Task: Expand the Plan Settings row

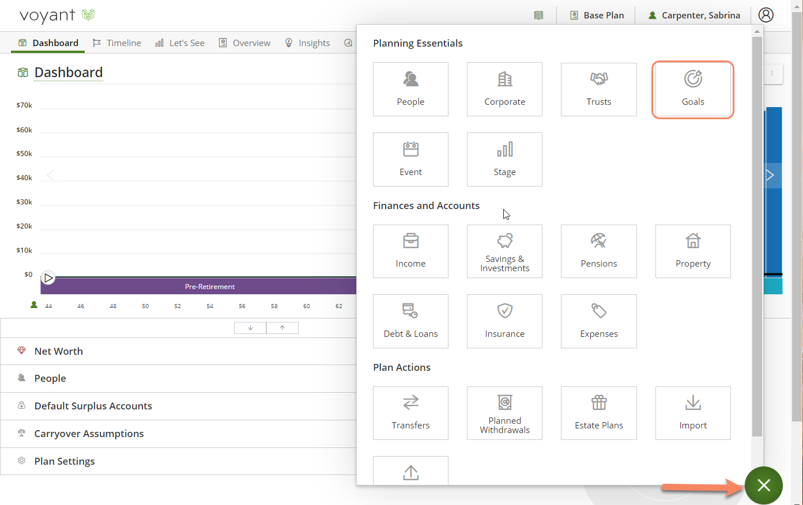Action: point(65,461)
